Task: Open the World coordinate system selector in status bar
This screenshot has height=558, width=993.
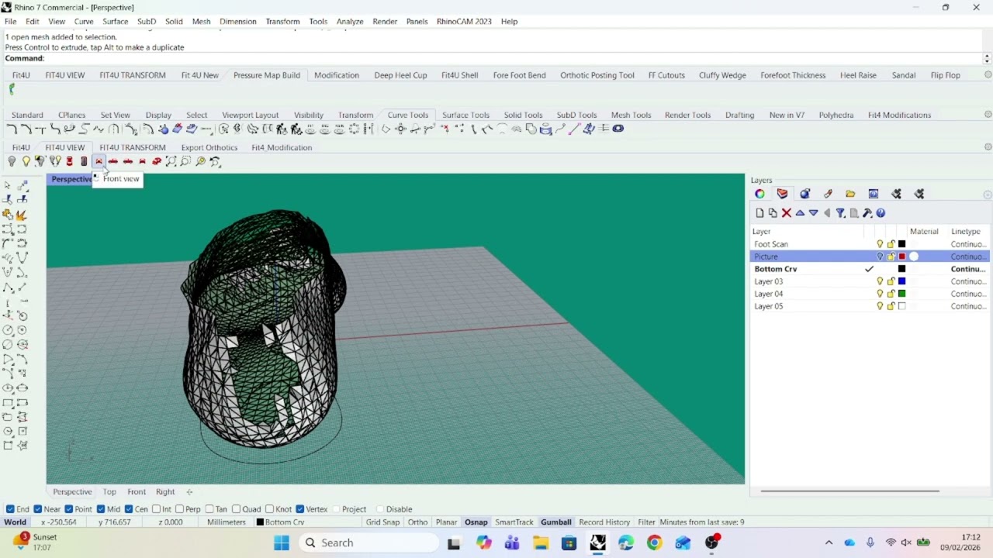Action: [x=16, y=522]
